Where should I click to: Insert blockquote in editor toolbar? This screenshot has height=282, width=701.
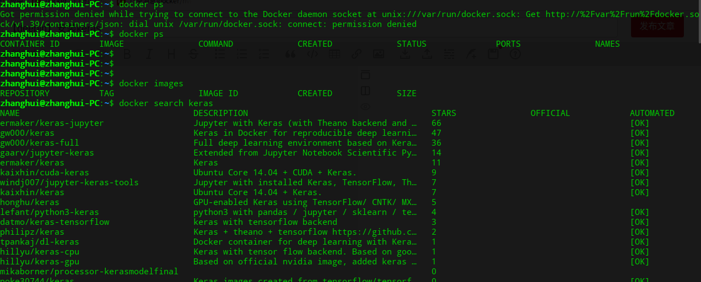(290, 54)
